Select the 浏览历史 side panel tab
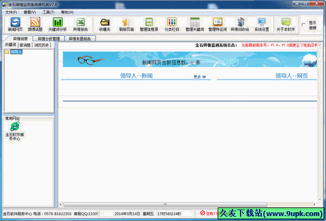326x221 pixels. tap(41, 45)
